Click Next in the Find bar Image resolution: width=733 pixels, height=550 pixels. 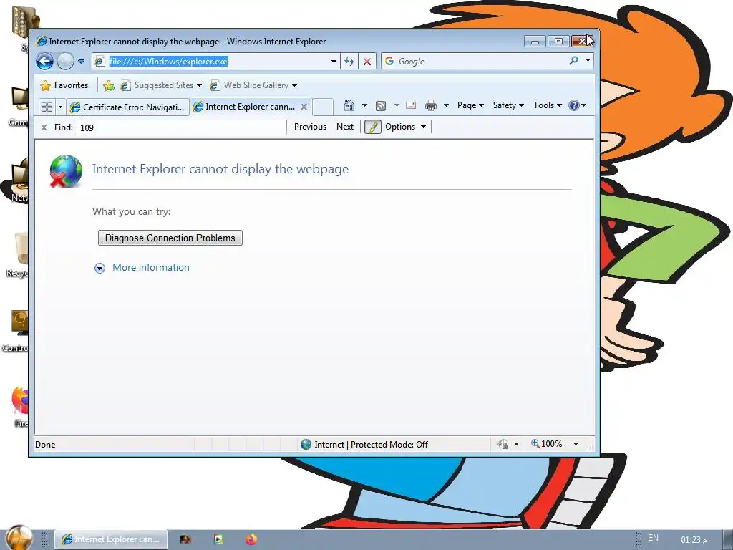[x=345, y=127]
